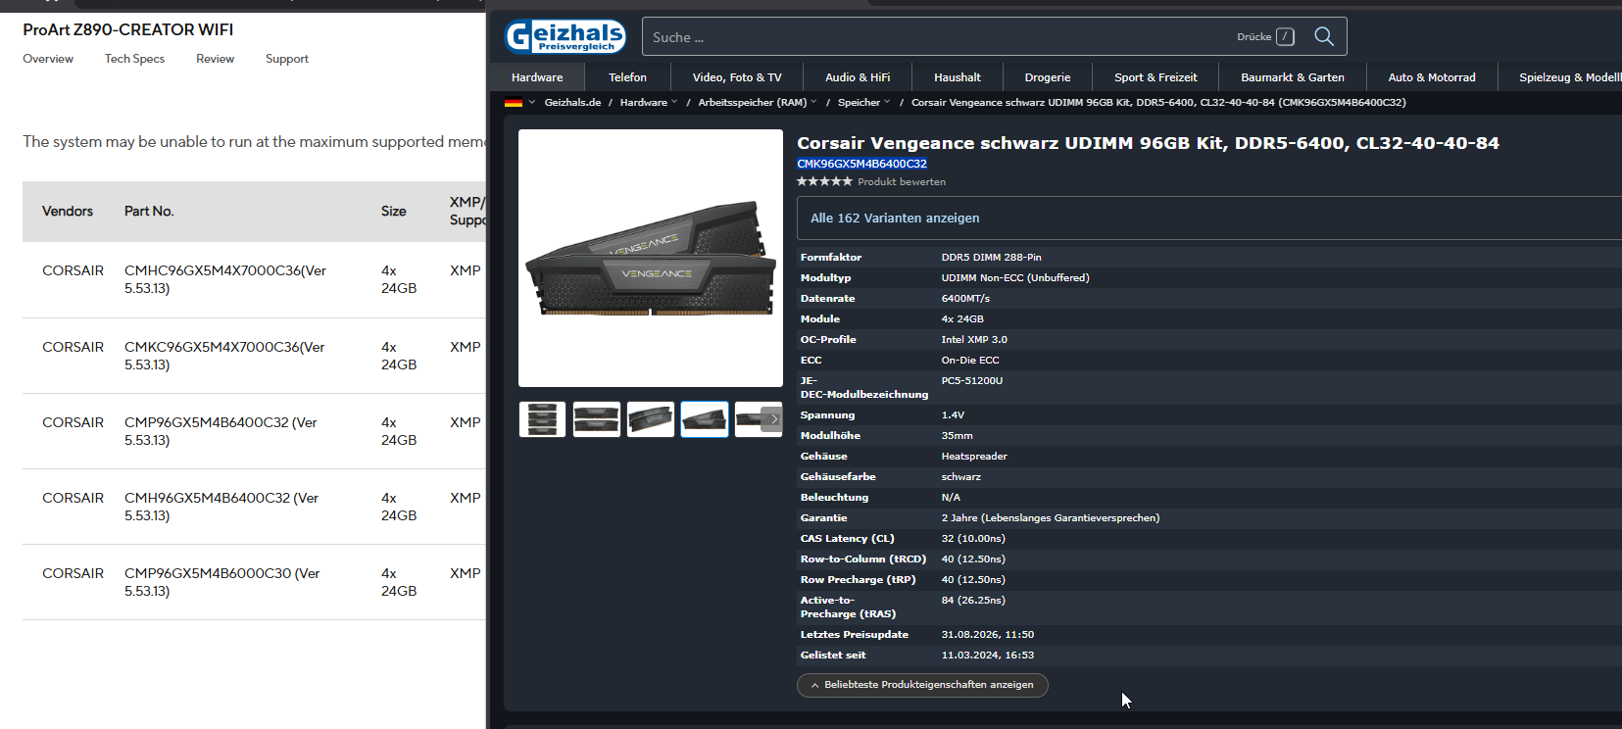Select the third product thumbnail
The height and width of the screenshot is (729, 1622).
pyautogui.click(x=650, y=419)
